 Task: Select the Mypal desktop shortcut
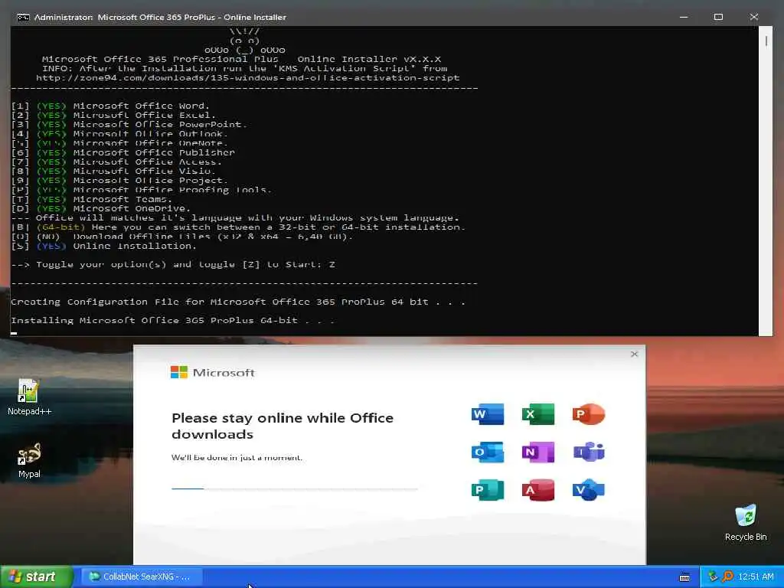(x=29, y=460)
